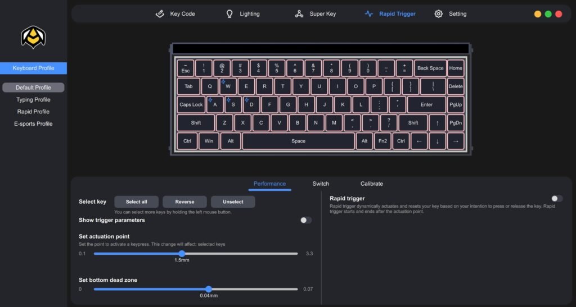Select the Space key on keyboard
The height and width of the screenshot is (307, 576).
pos(298,141)
